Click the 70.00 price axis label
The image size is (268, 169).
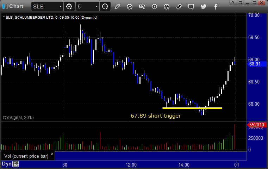[254, 15]
